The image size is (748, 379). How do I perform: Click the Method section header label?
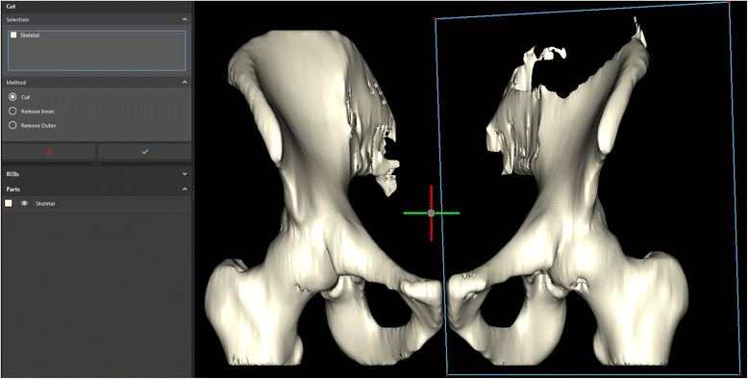pyautogui.click(x=16, y=83)
